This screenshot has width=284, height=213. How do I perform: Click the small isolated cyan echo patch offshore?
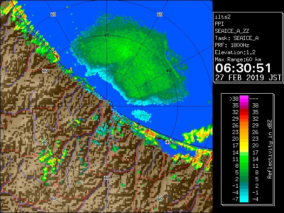142,115
